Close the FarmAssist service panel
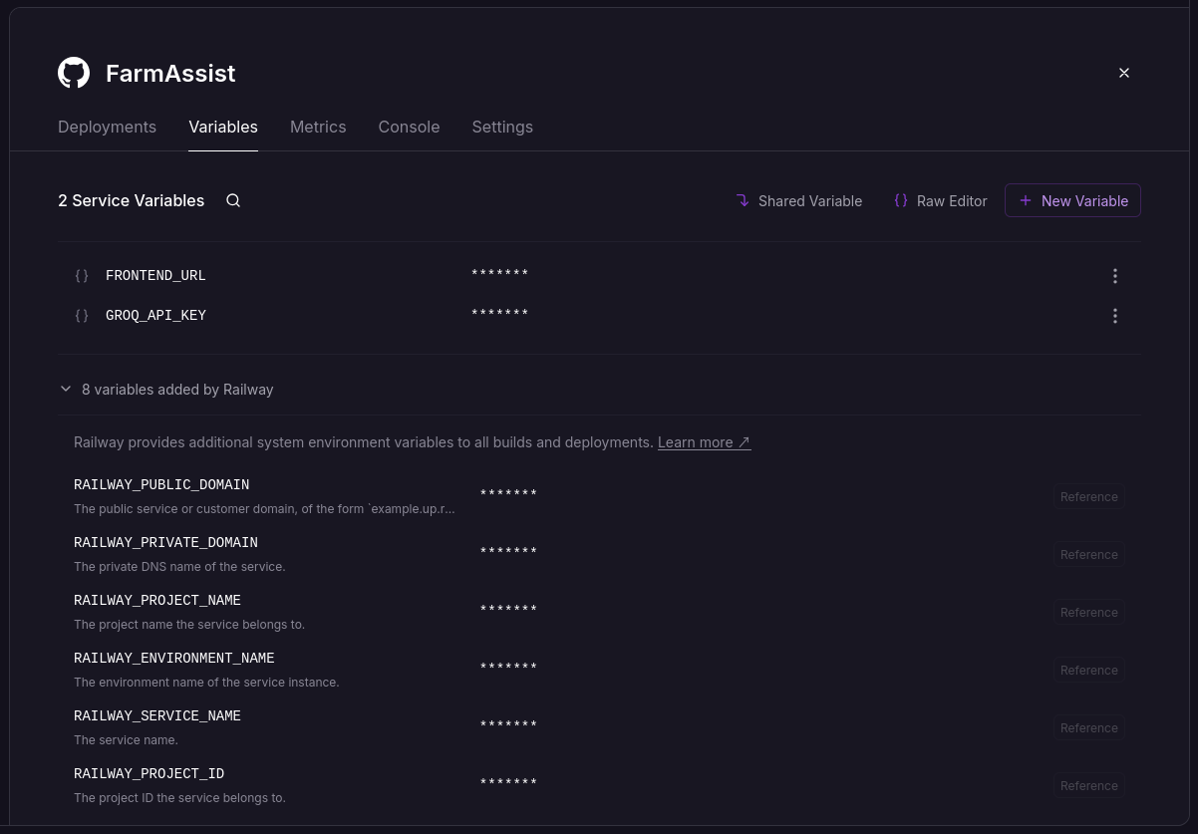The width and height of the screenshot is (1198, 834). pyautogui.click(x=1124, y=73)
